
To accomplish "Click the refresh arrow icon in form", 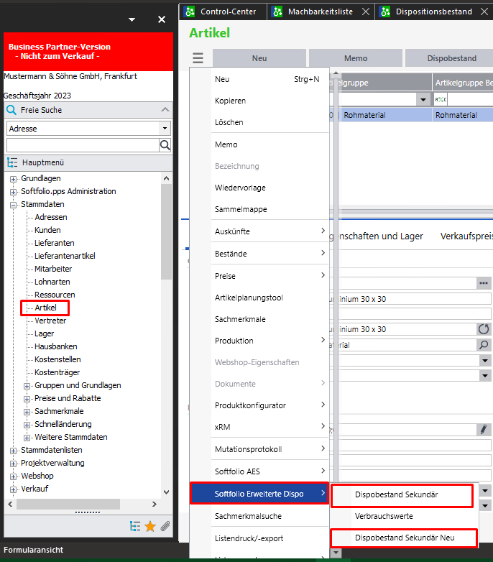I will tap(484, 328).
